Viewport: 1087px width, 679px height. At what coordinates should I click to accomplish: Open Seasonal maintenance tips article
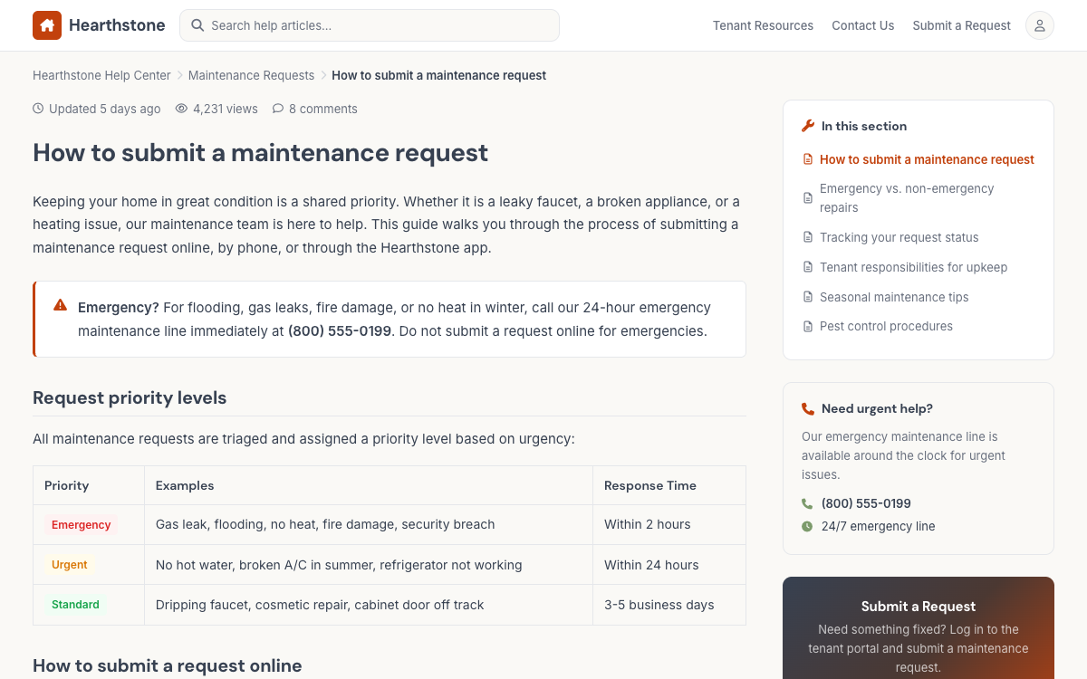894,297
